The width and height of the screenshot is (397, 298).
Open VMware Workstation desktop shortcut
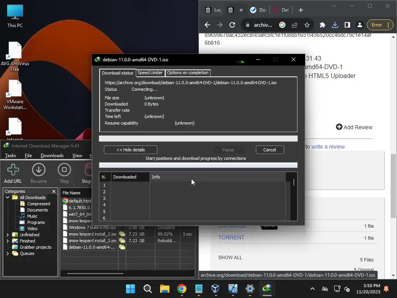tap(15, 95)
